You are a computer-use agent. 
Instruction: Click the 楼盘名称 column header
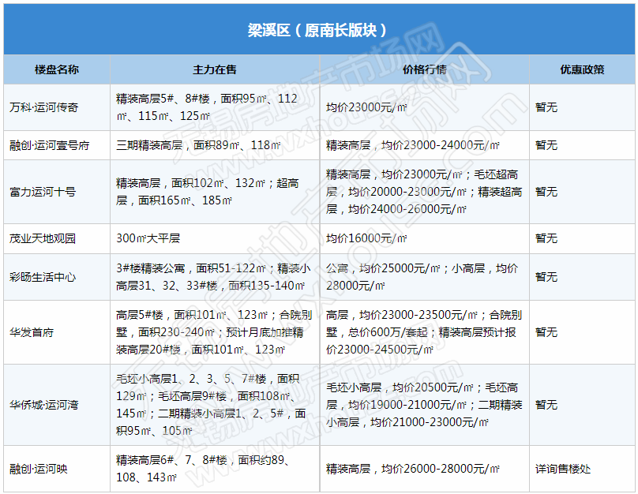pyautogui.click(x=57, y=69)
